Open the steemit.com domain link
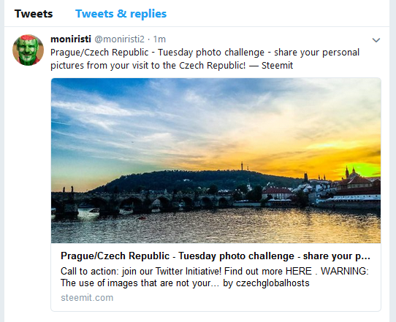396x322 pixels. point(87,297)
